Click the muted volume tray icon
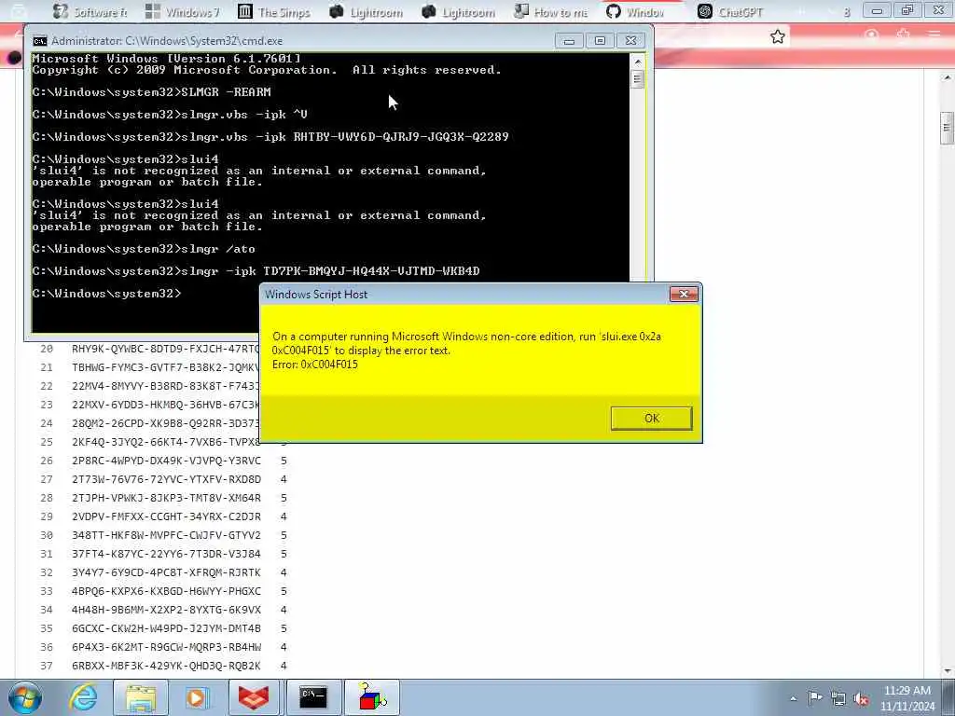955x716 pixels. pos(861,698)
